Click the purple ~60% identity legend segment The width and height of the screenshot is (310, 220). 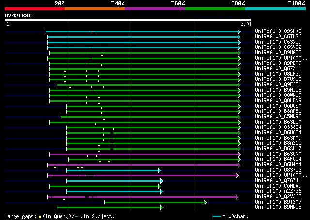tap(155, 9)
